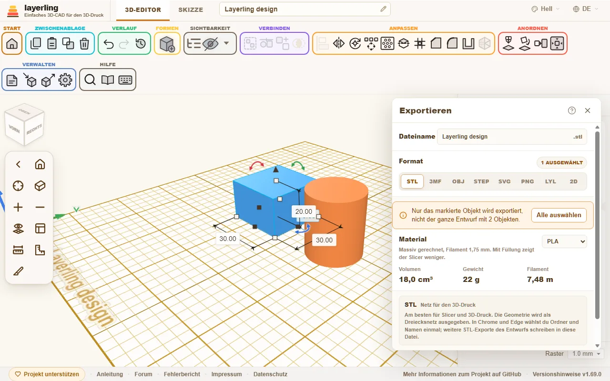Select the STL export format
Image resolution: width=610 pixels, height=381 pixels.
(x=412, y=181)
